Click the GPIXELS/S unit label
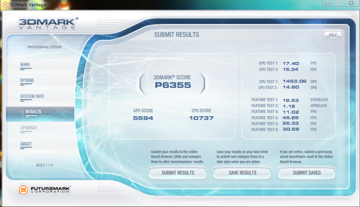Screen dimensions: 360x207 [x=319, y=106]
